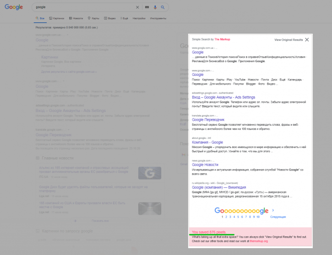
Task: Expand dropdown arrow next to www.google.com.ua
Action: (x=67, y=35)
